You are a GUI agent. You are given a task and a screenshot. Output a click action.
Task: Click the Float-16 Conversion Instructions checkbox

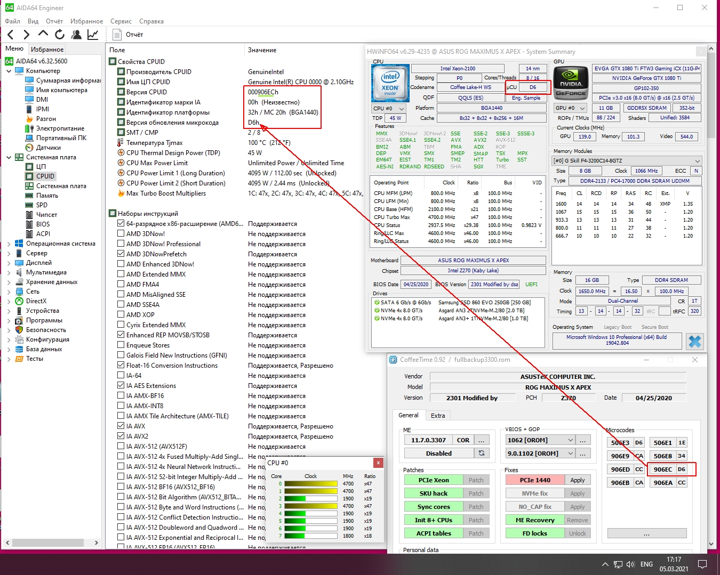(121, 366)
